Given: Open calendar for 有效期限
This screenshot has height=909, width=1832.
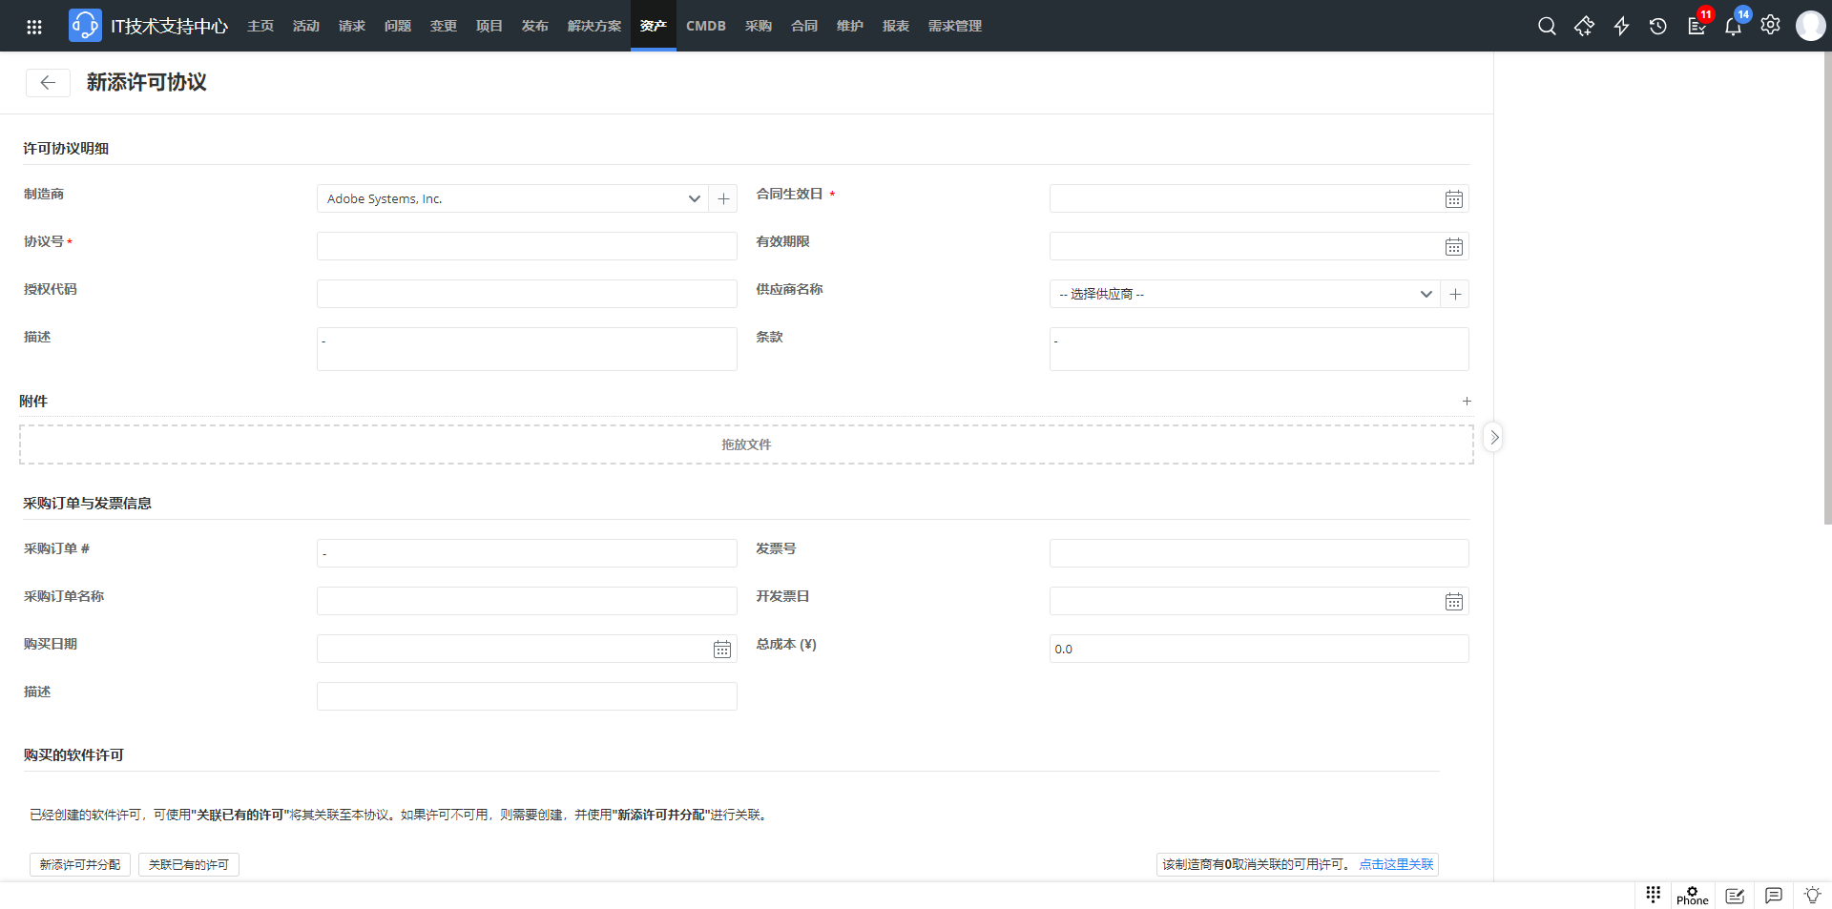Looking at the screenshot, I should pos(1453,246).
